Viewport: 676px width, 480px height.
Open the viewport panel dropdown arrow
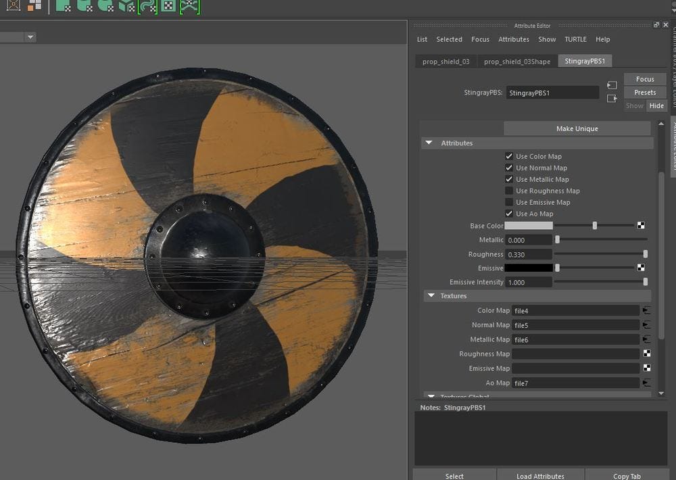pos(30,37)
